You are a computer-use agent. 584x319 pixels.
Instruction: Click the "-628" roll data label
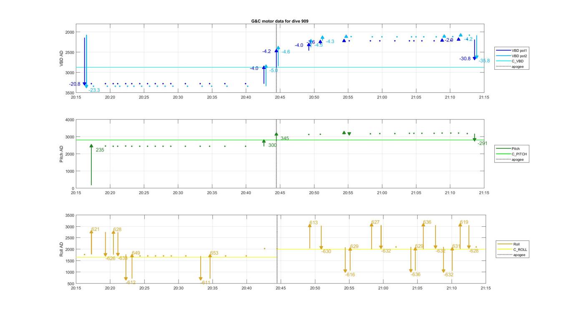point(473,251)
